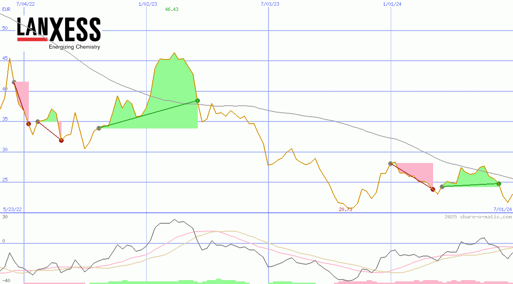Click the 7/01/24 end date label
The image size is (513, 284).
[503, 209]
